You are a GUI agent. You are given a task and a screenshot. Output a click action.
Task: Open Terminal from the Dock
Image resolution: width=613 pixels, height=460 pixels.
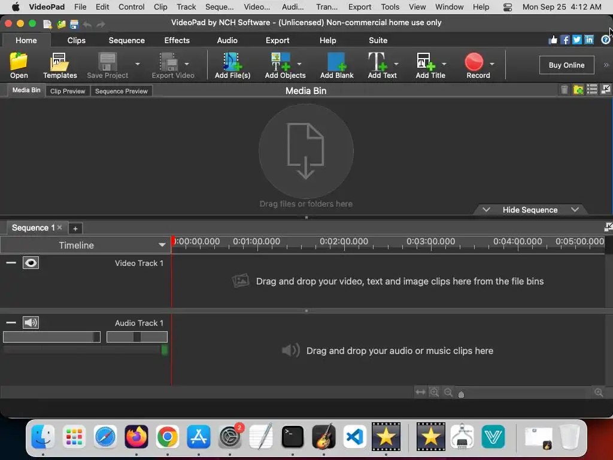click(x=292, y=436)
